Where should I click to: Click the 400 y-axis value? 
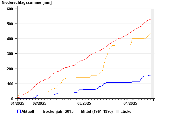click(10, 39)
